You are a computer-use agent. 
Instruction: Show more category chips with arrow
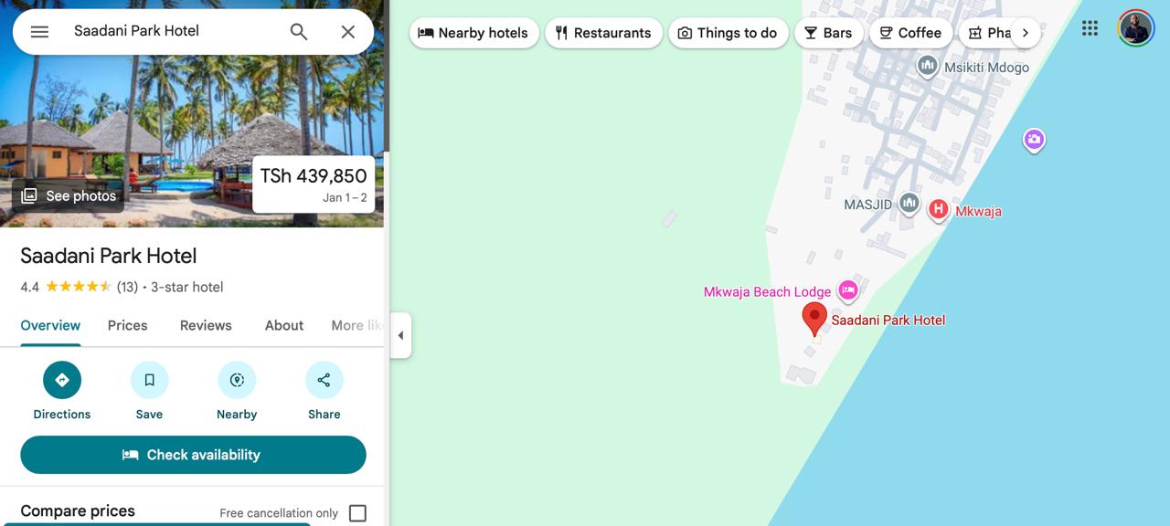click(1026, 33)
